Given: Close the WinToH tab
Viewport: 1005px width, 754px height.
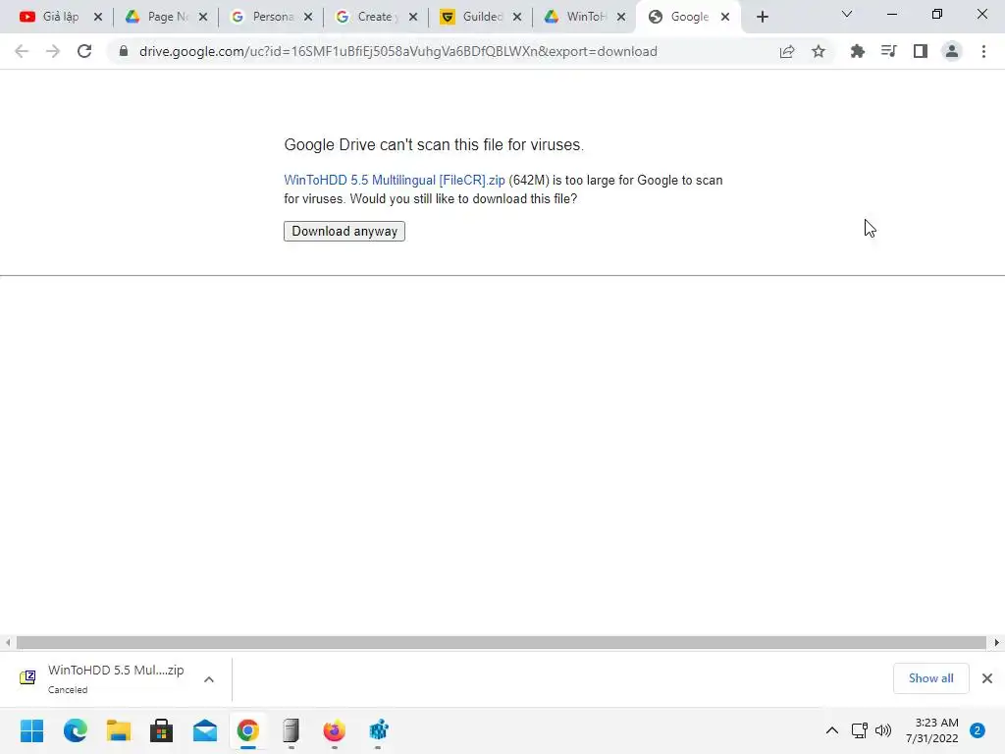Looking at the screenshot, I should coord(621,18).
